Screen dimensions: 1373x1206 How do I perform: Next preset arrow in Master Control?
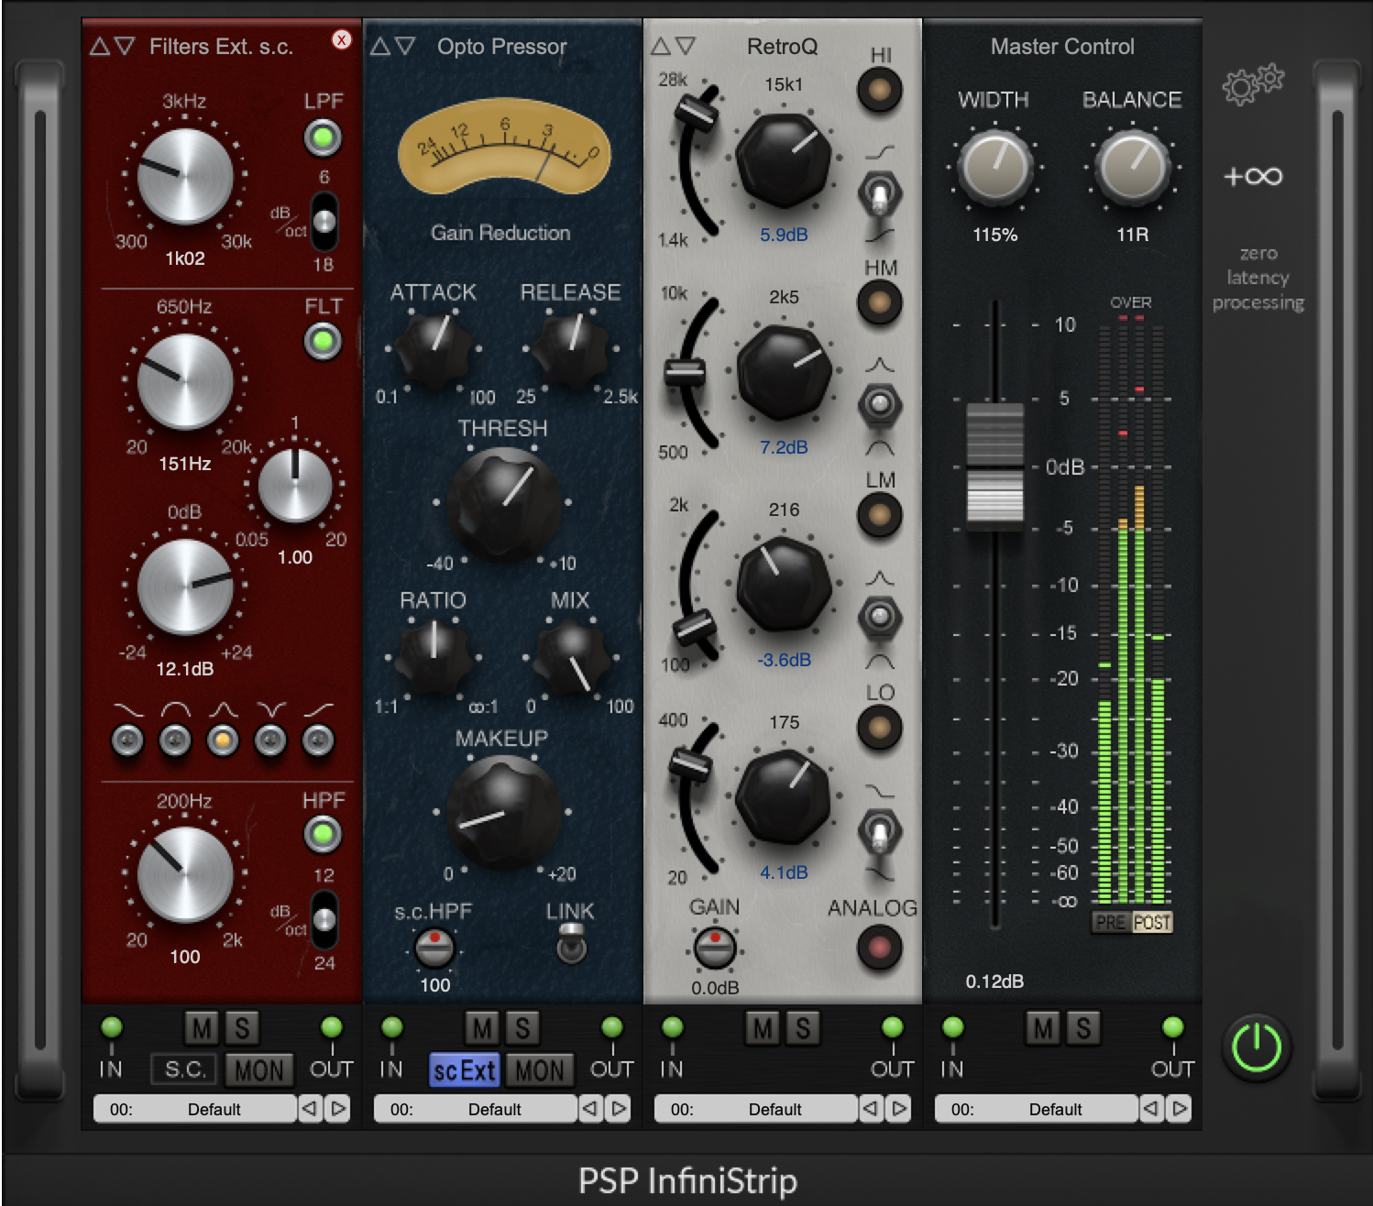point(1180,1109)
